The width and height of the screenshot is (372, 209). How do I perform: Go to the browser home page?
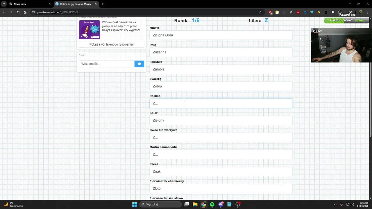click(x=25, y=12)
